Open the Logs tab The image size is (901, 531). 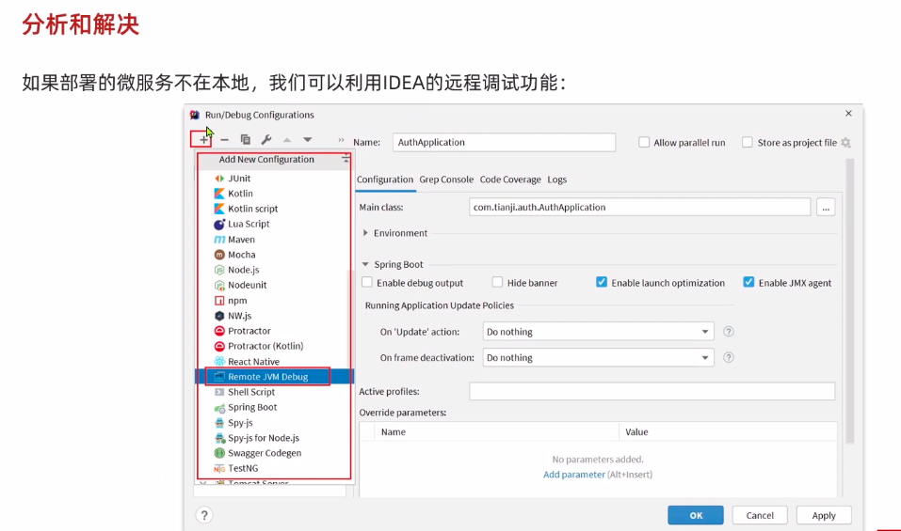point(556,180)
